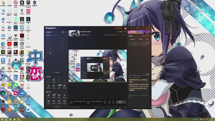
Task: Toggle visibility of the 文本 5 source
Action: (x=62, y=41)
